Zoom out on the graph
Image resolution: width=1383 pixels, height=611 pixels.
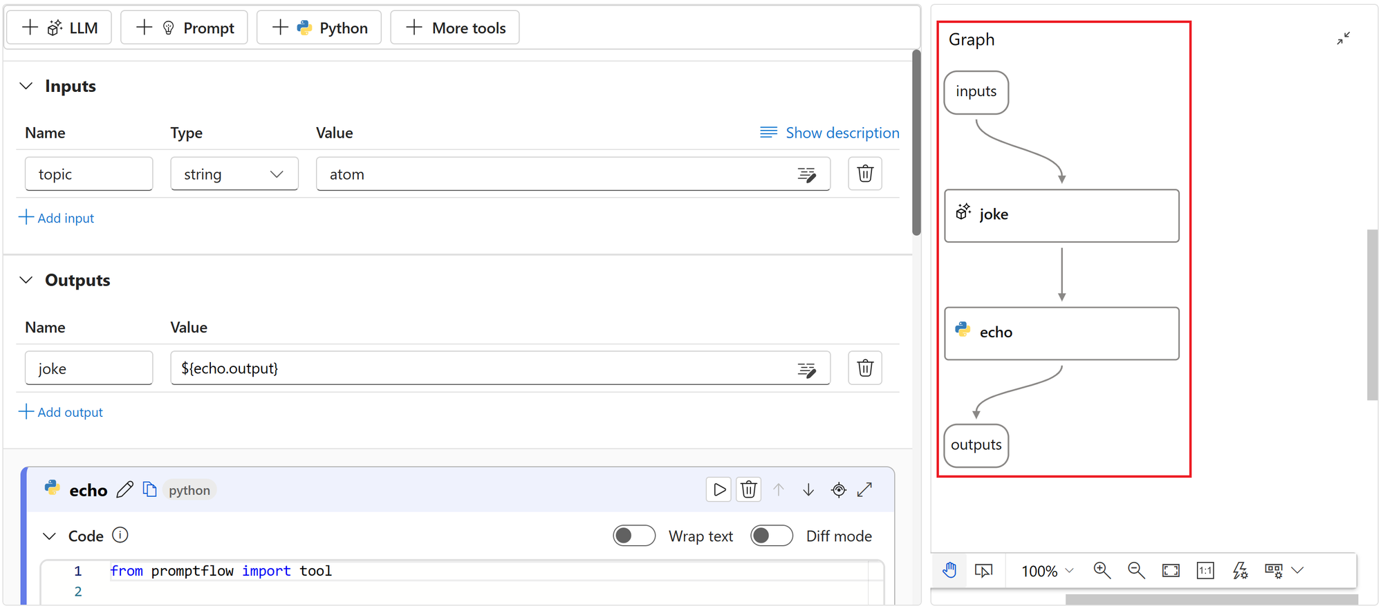[1135, 571]
